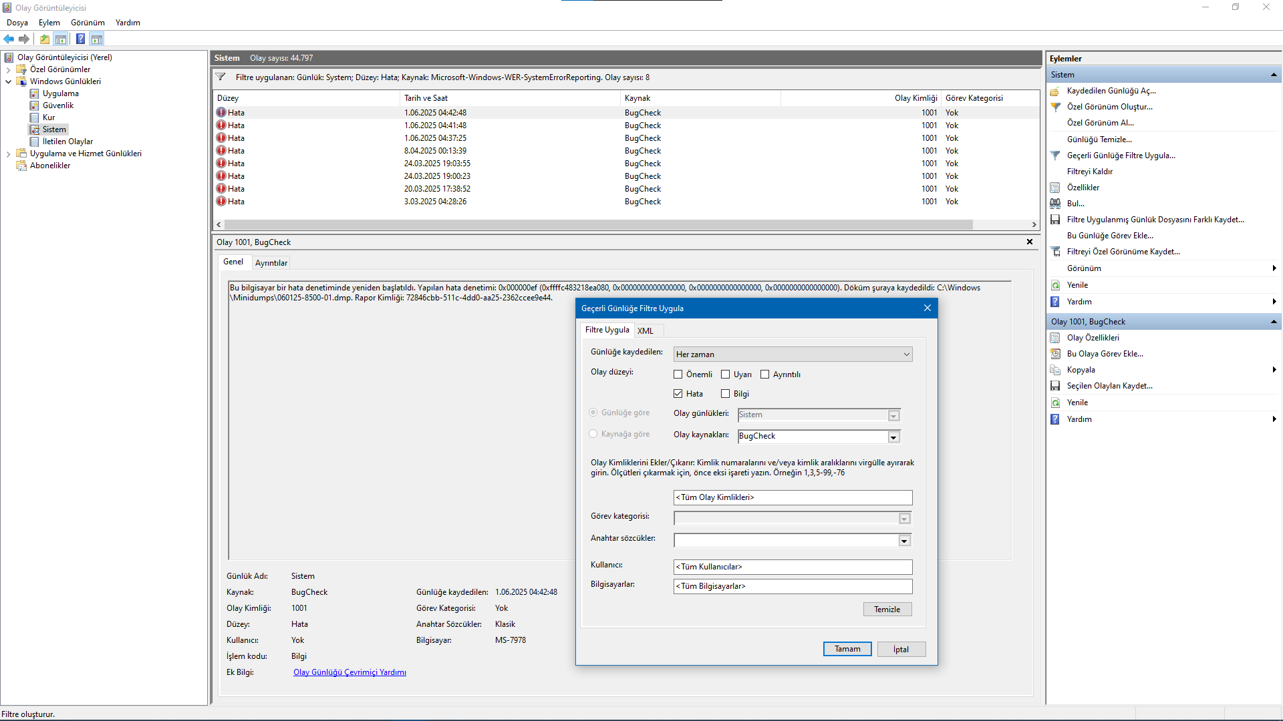Open the Dosya menu
Image resolution: width=1283 pixels, height=721 pixels.
coord(17,23)
